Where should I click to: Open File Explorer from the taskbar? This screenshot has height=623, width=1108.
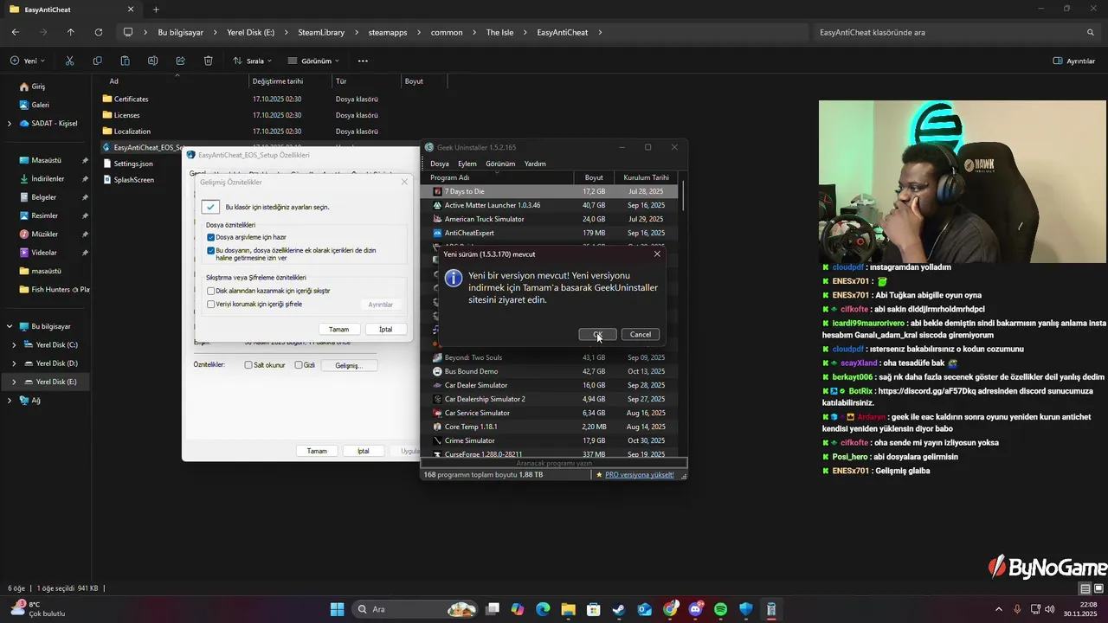point(569,609)
